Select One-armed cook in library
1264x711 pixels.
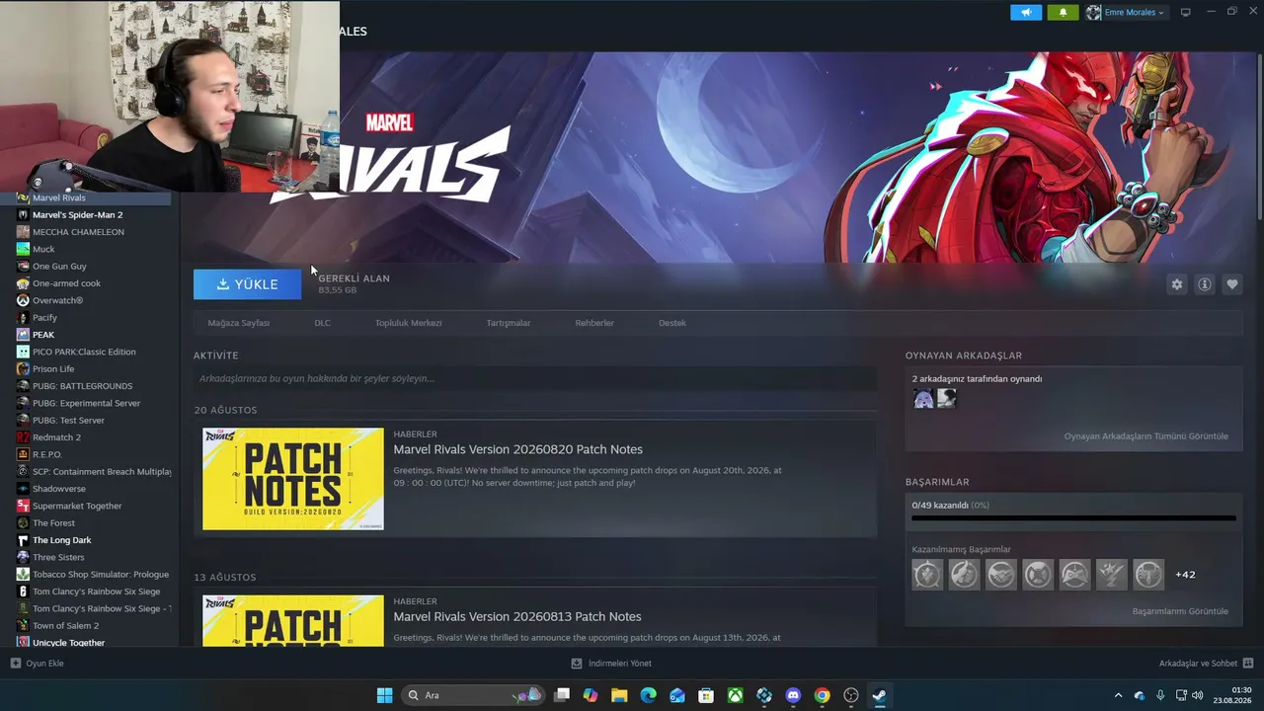[x=66, y=283]
